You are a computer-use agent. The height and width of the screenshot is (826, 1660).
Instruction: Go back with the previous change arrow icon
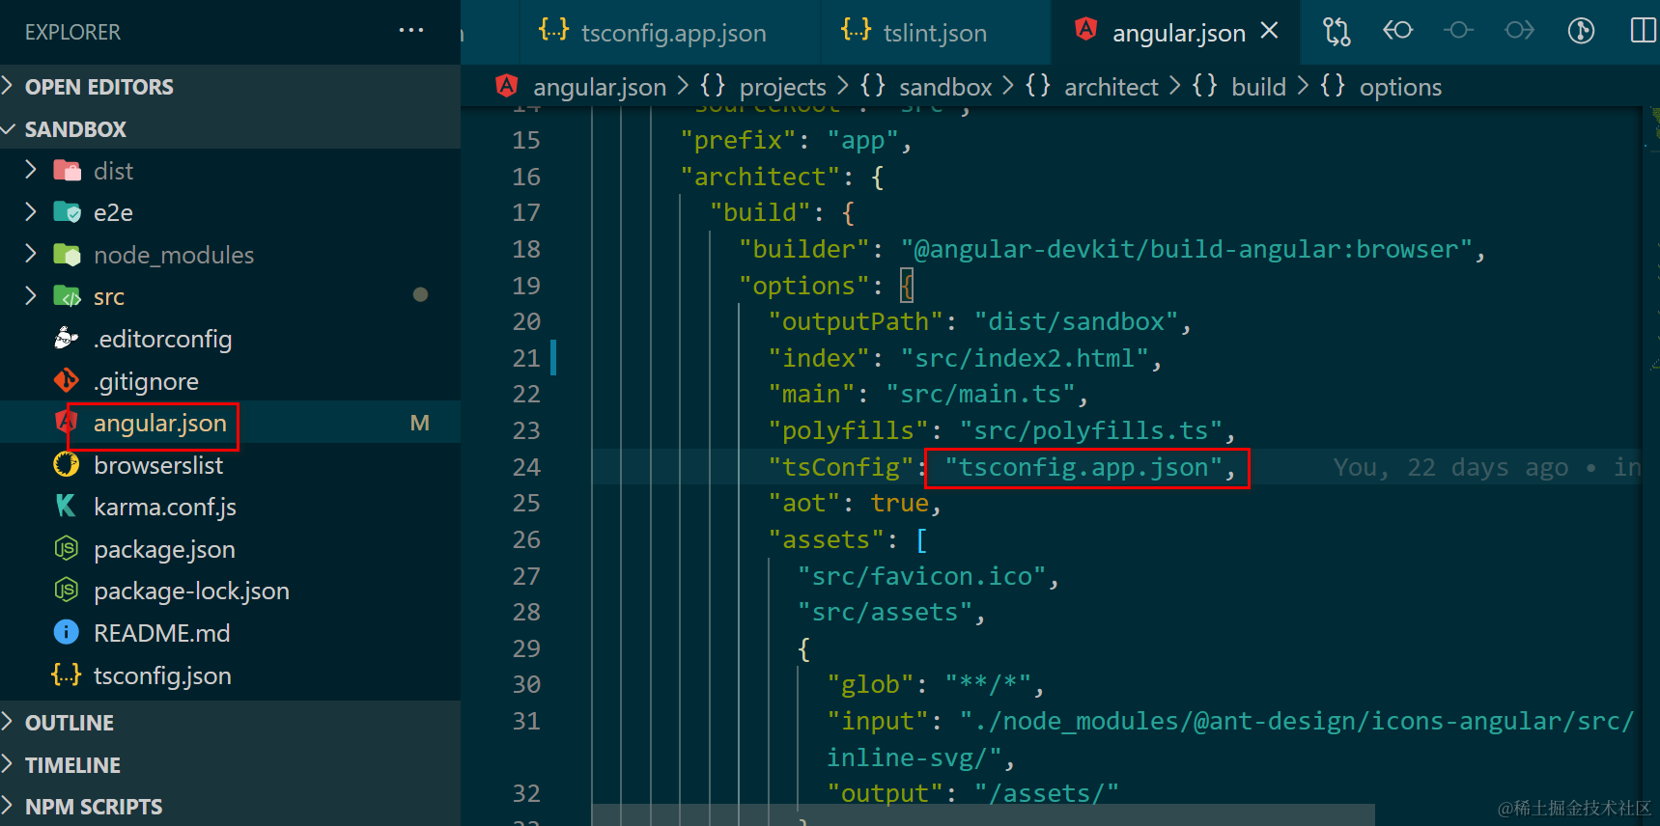pyautogui.click(x=1397, y=31)
